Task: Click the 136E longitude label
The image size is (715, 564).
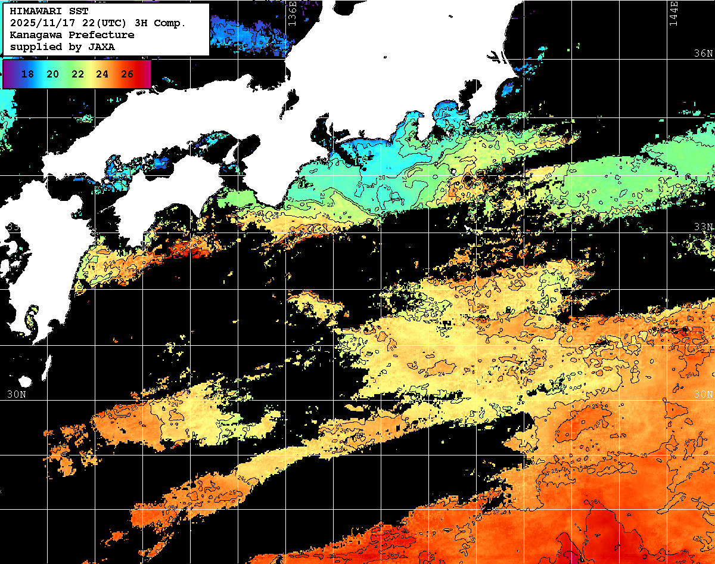Action: click(x=292, y=12)
